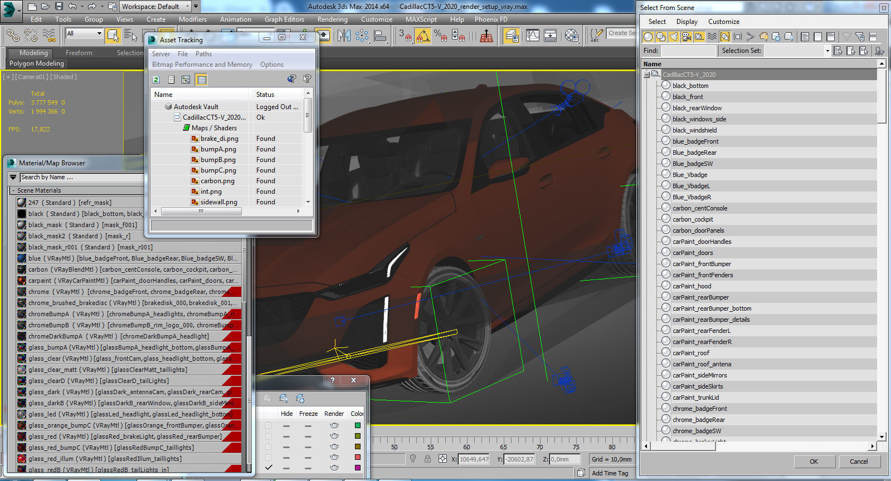
Task: Collapse the CadillacCT5-V_2020 tree node
Action: point(647,74)
